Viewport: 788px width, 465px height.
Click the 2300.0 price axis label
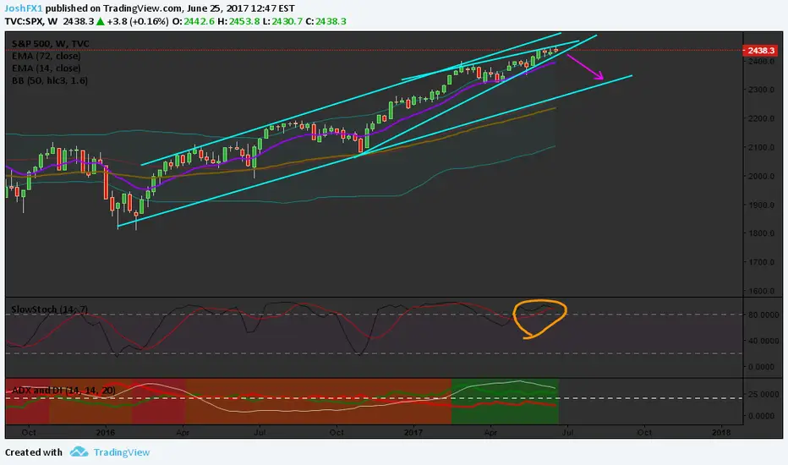761,90
